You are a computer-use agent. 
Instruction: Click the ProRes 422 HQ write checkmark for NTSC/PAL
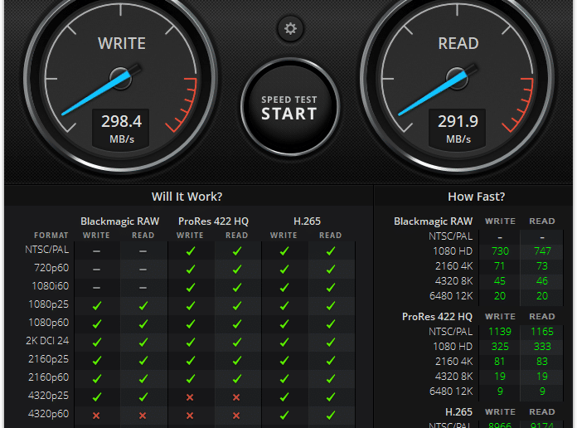(x=191, y=250)
